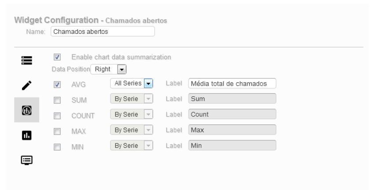
Task: Disable chart data summarization checkbox
Action: (57, 57)
